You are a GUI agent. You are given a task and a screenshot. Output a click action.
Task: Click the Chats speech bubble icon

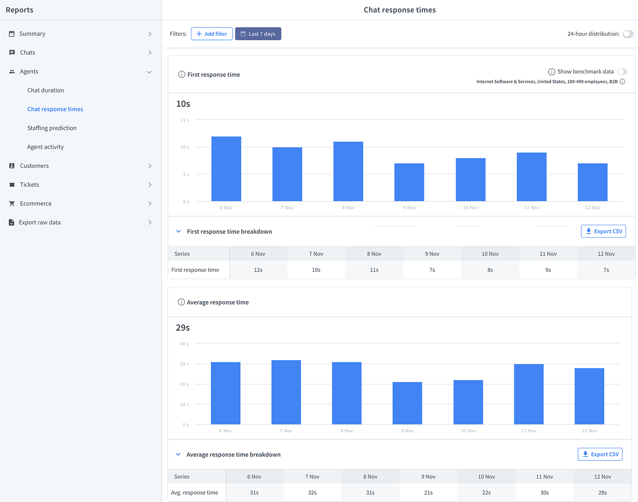[x=12, y=52]
